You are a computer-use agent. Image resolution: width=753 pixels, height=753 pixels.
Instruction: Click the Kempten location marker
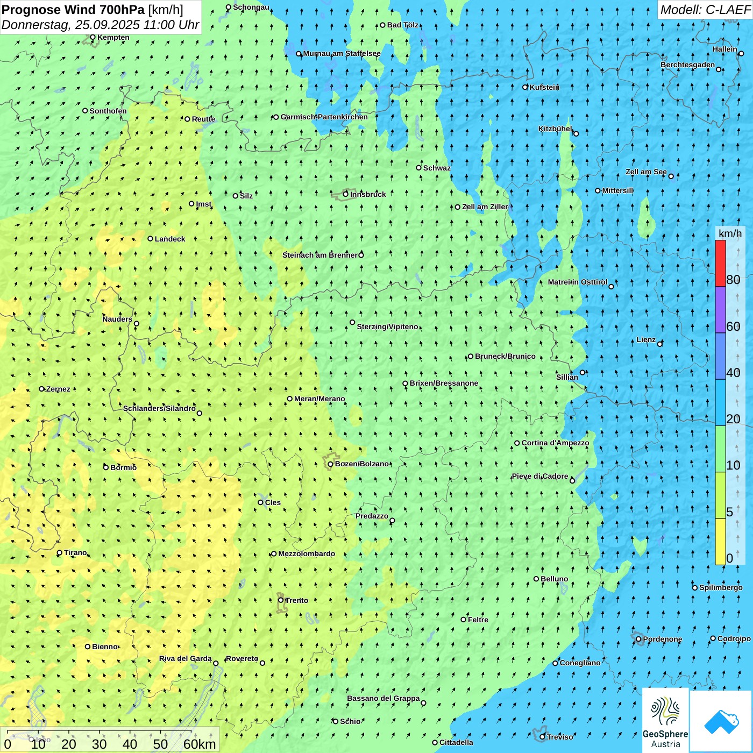tap(93, 37)
